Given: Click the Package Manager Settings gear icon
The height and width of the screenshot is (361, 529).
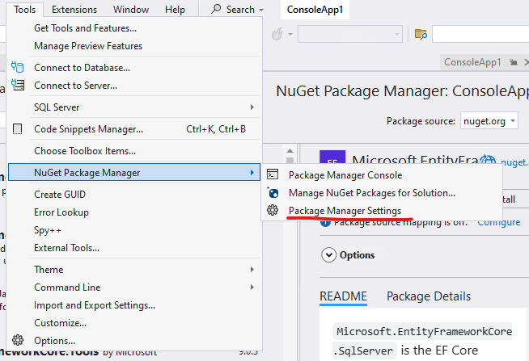Looking at the screenshot, I should (x=273, y=210).
